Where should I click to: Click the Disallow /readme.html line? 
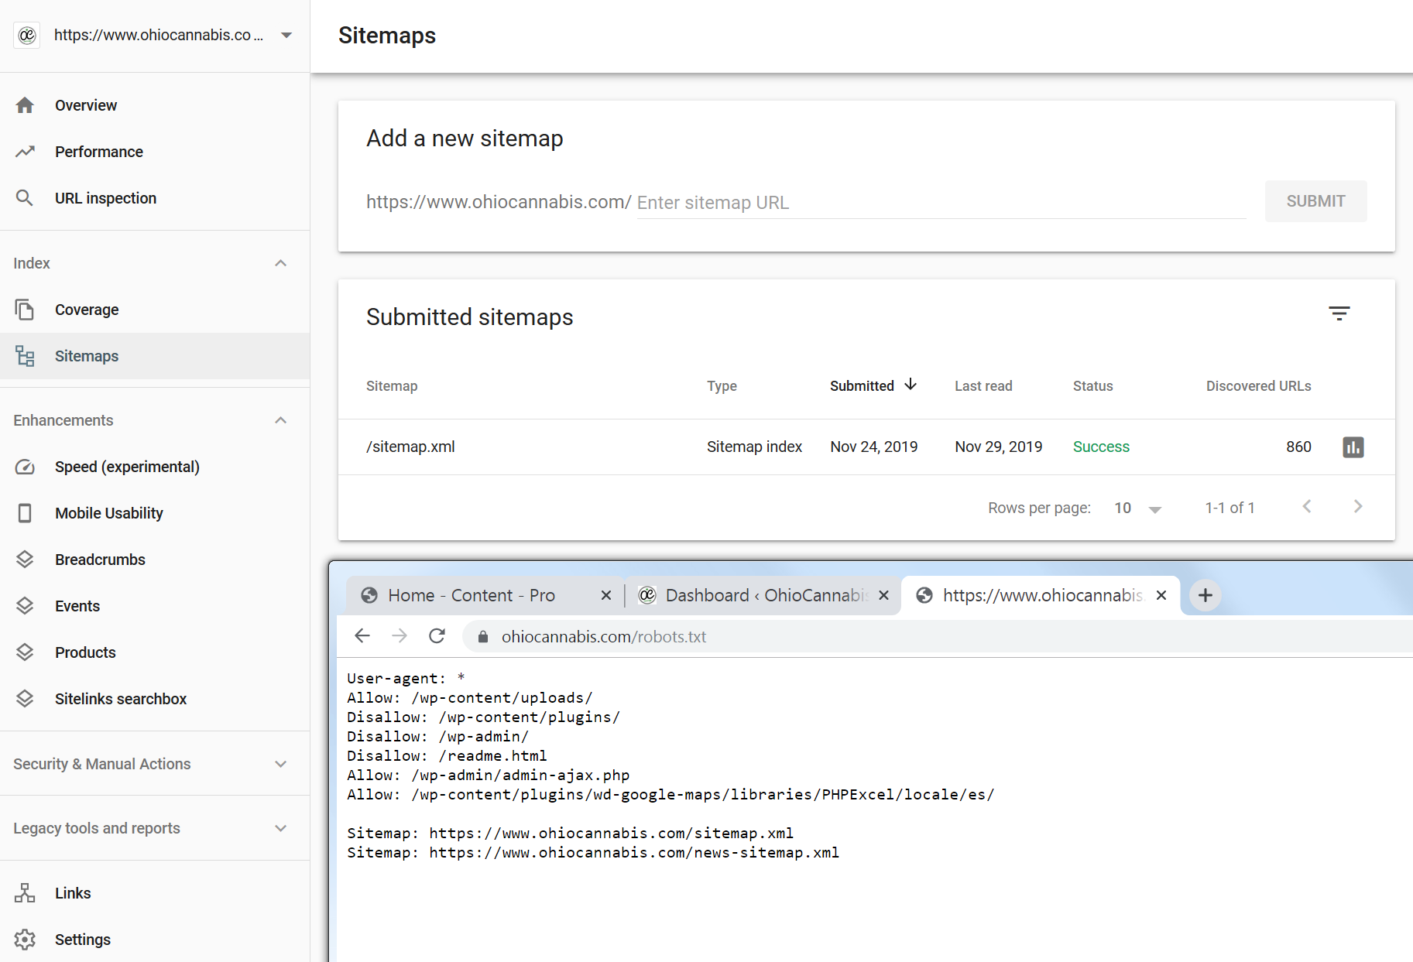pos(447,755)
